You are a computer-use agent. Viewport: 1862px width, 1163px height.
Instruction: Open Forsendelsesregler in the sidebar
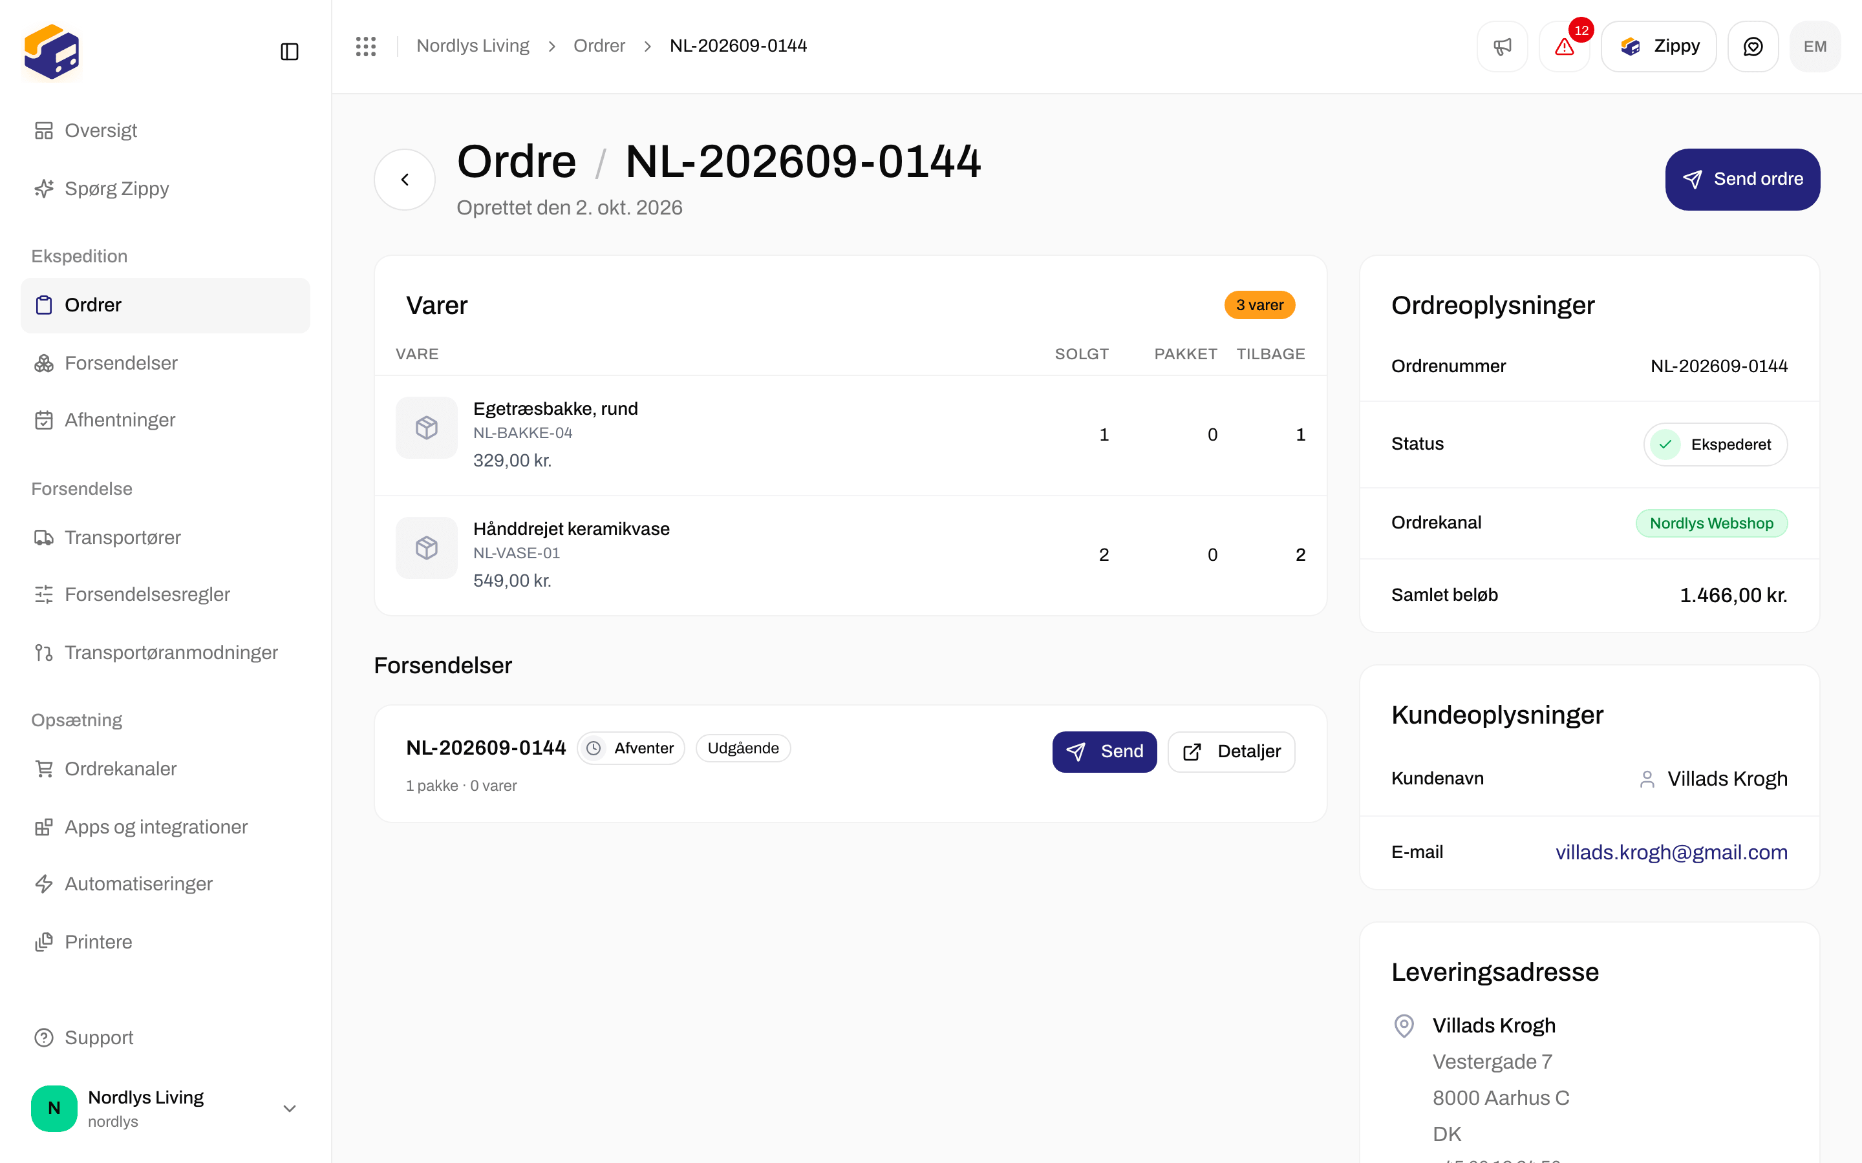165,594
